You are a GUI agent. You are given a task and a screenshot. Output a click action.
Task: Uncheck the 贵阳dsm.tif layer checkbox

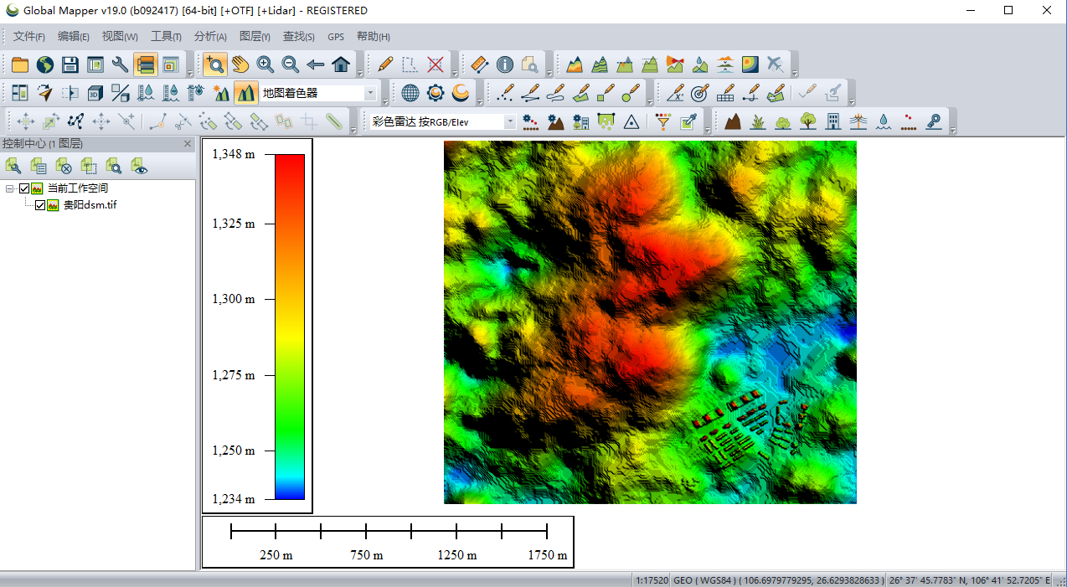coord(40,205)
